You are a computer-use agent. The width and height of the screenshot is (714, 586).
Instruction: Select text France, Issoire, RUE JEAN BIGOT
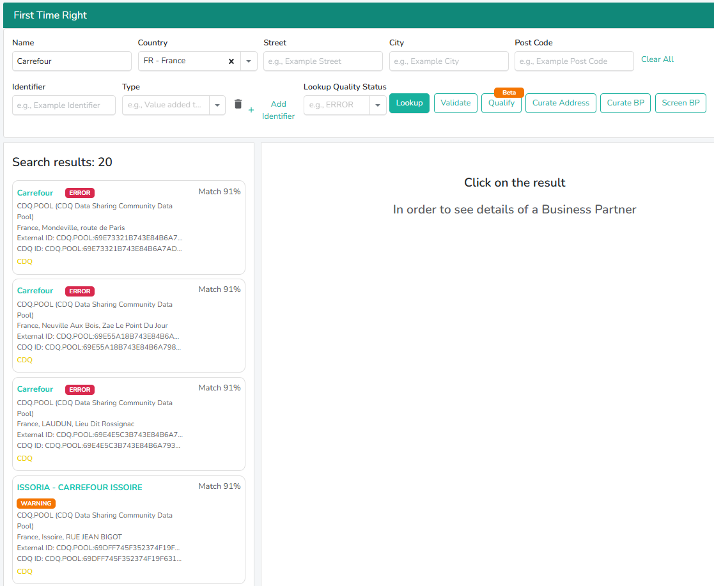coord(69,537)
